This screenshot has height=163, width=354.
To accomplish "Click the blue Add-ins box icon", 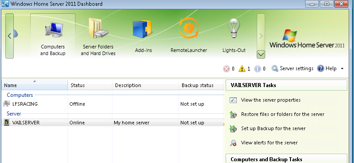I will [x=142, y=29].
